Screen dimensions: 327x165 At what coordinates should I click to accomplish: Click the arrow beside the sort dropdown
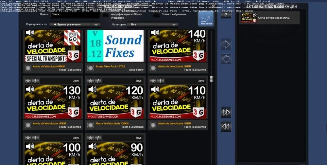96,25
